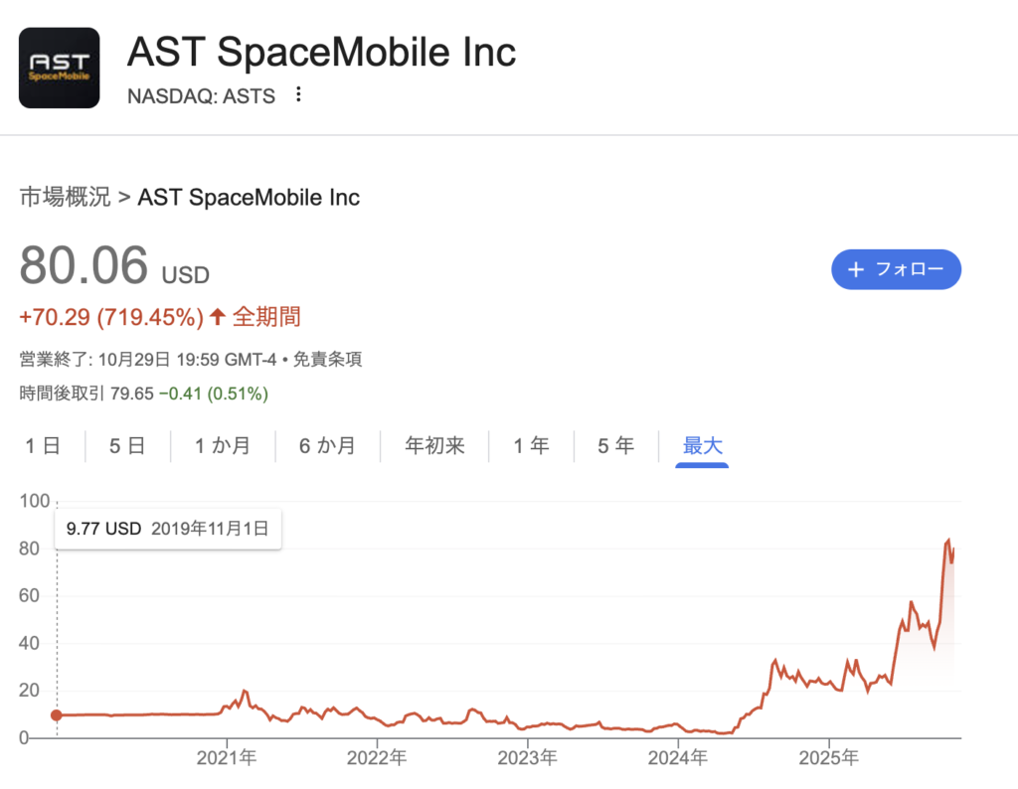Click the 9.77 USD chart tooltip
The width and height of the screenshot is (1018, 789).
(x=168, y=529)
